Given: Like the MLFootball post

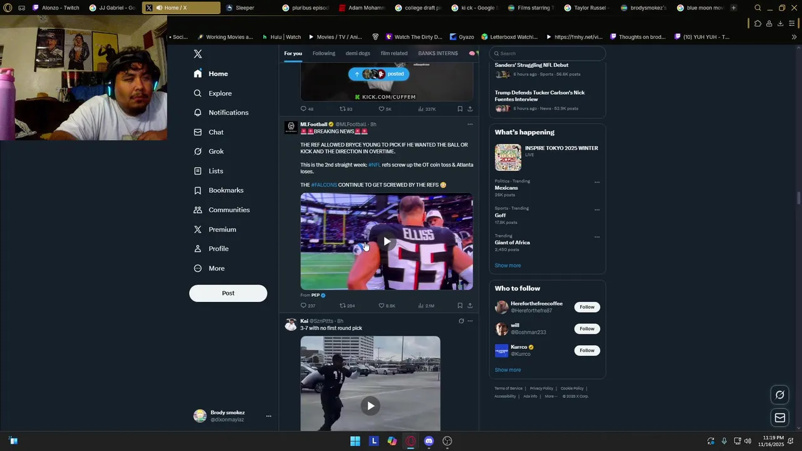Looking at the screenshot, I should tap(387, 306).
